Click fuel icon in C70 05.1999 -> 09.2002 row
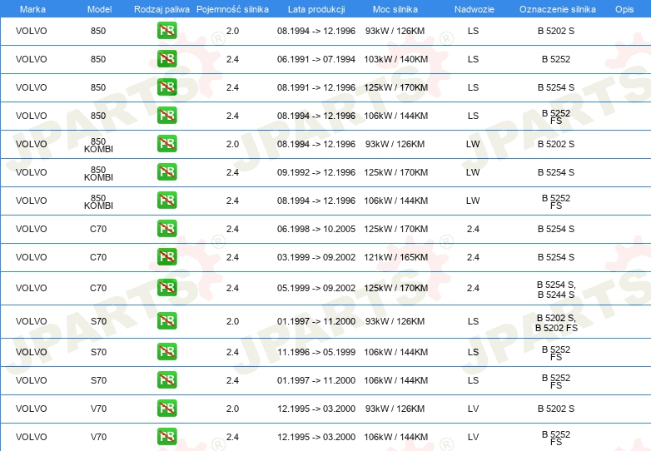This screenshot has width=651, height=451. 166,287
